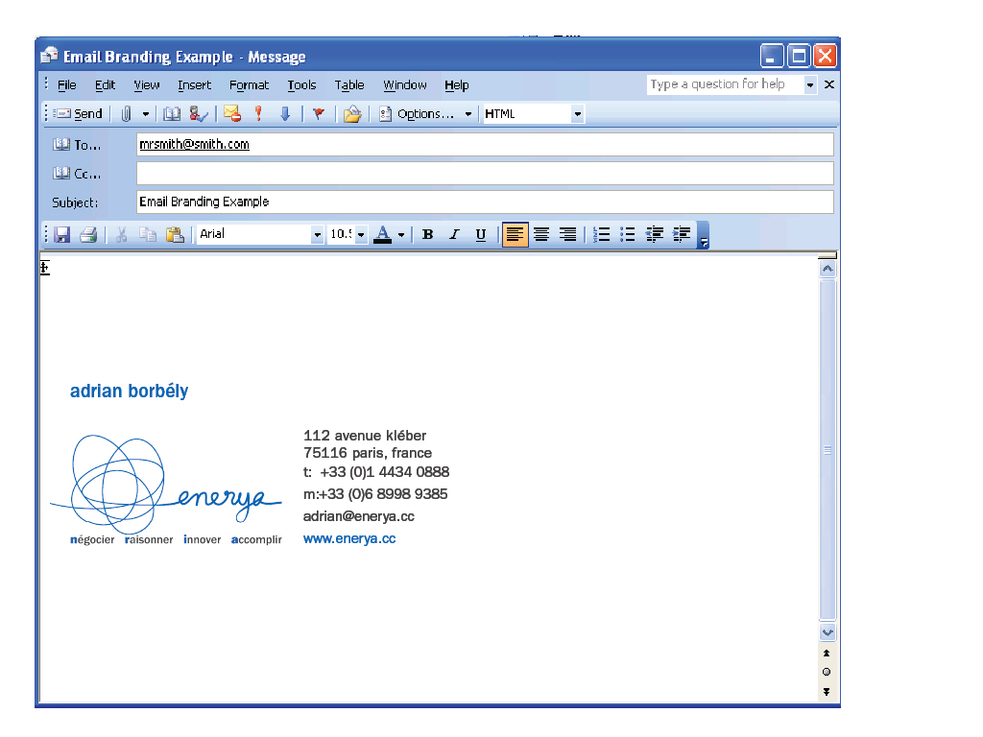Click the Copy icon

click(148, 234)
